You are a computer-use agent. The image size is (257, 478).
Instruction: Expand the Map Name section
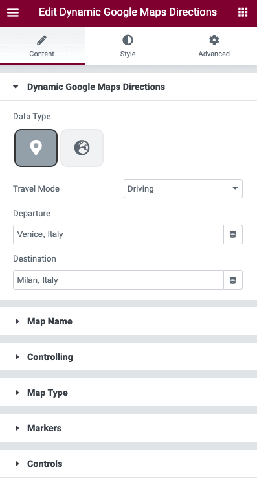click(128, 321)
